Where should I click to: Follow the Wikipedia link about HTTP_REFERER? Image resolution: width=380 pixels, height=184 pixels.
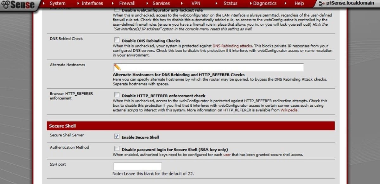click(x=288, y=110)
